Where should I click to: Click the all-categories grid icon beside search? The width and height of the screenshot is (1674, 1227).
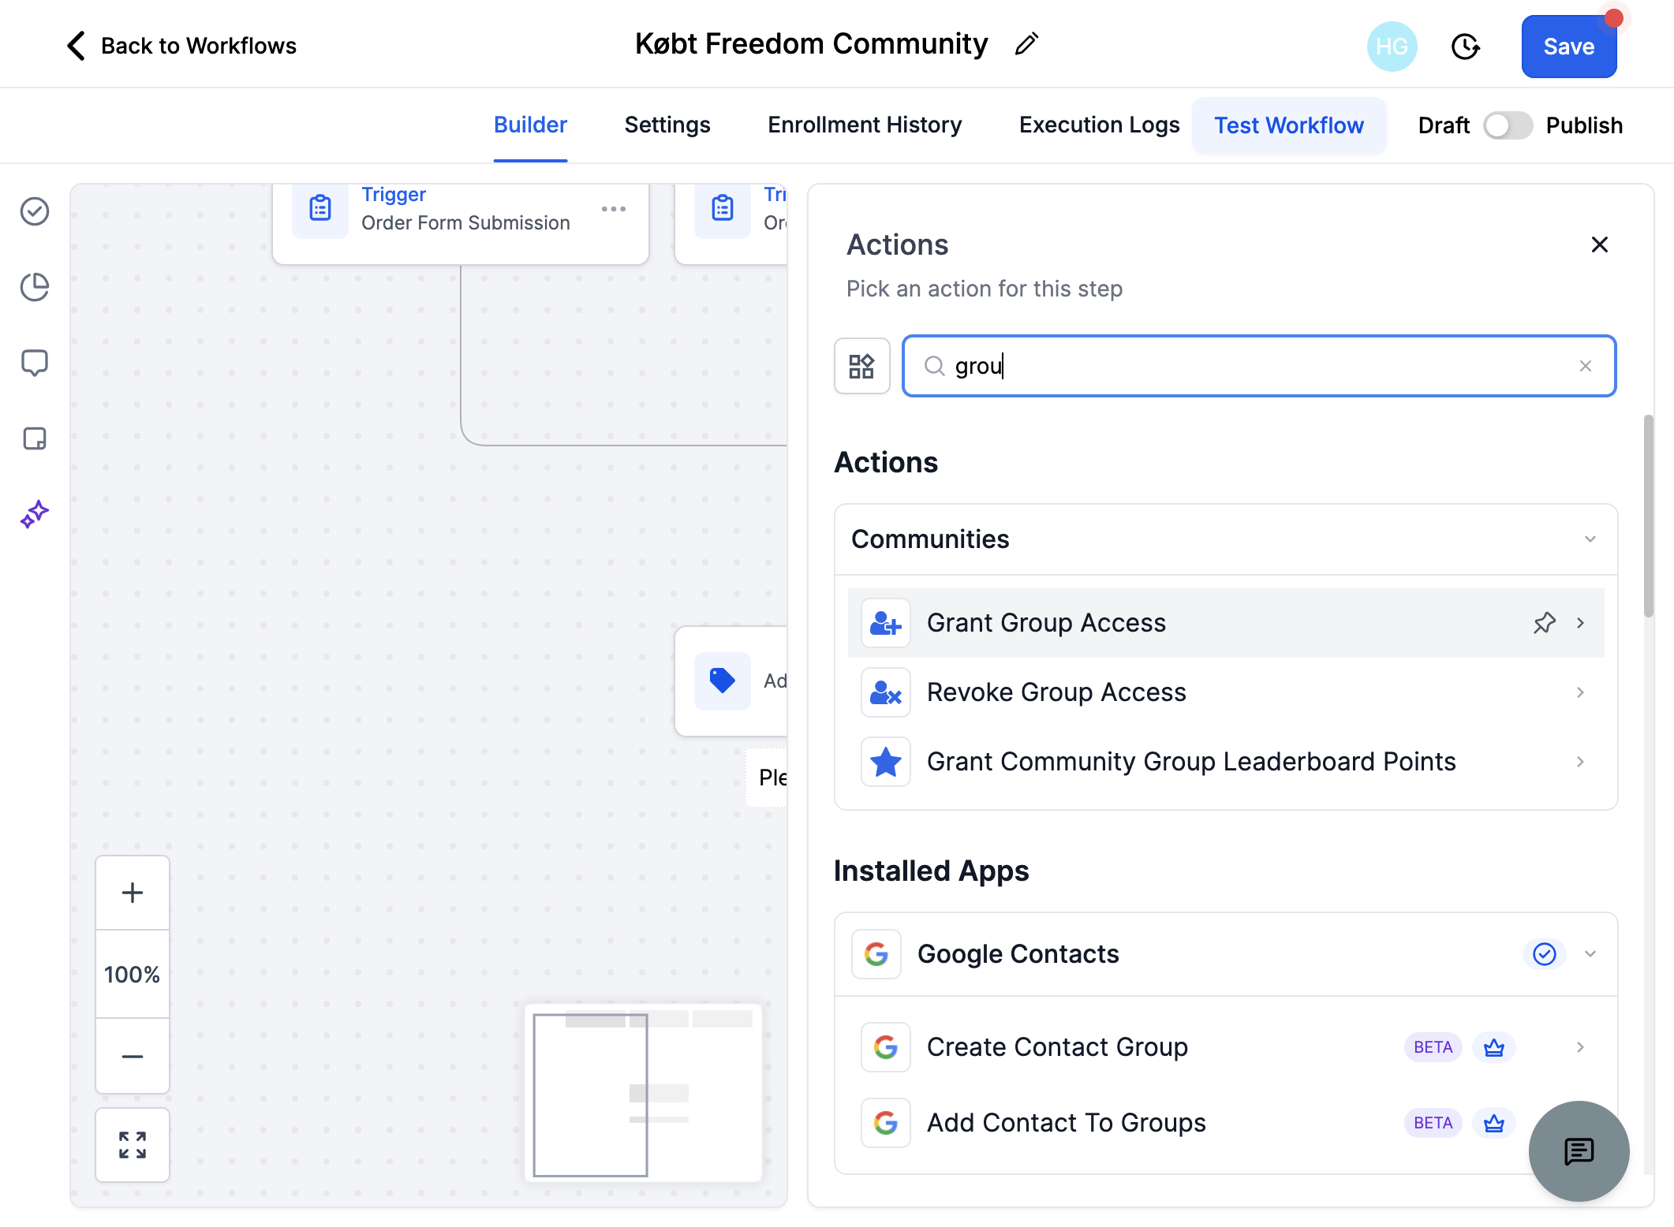pos(861,366)
